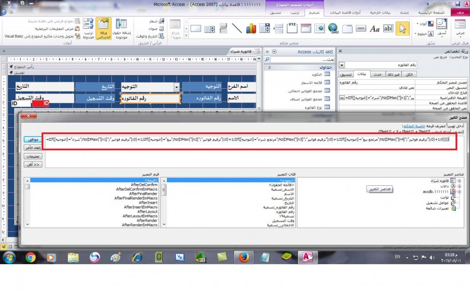Viewport: 470px width, 291px height.
Task: Choose the Insert Page Break control
Action: 278,29
